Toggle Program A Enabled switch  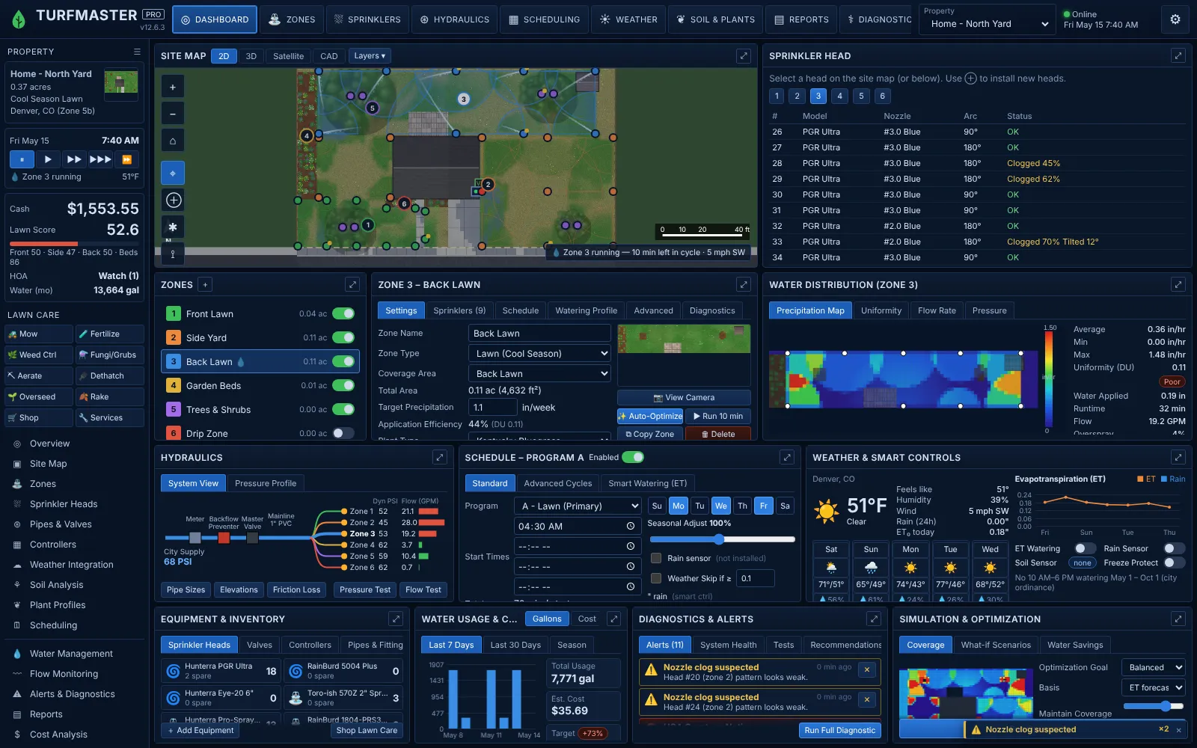click(633, 457)
